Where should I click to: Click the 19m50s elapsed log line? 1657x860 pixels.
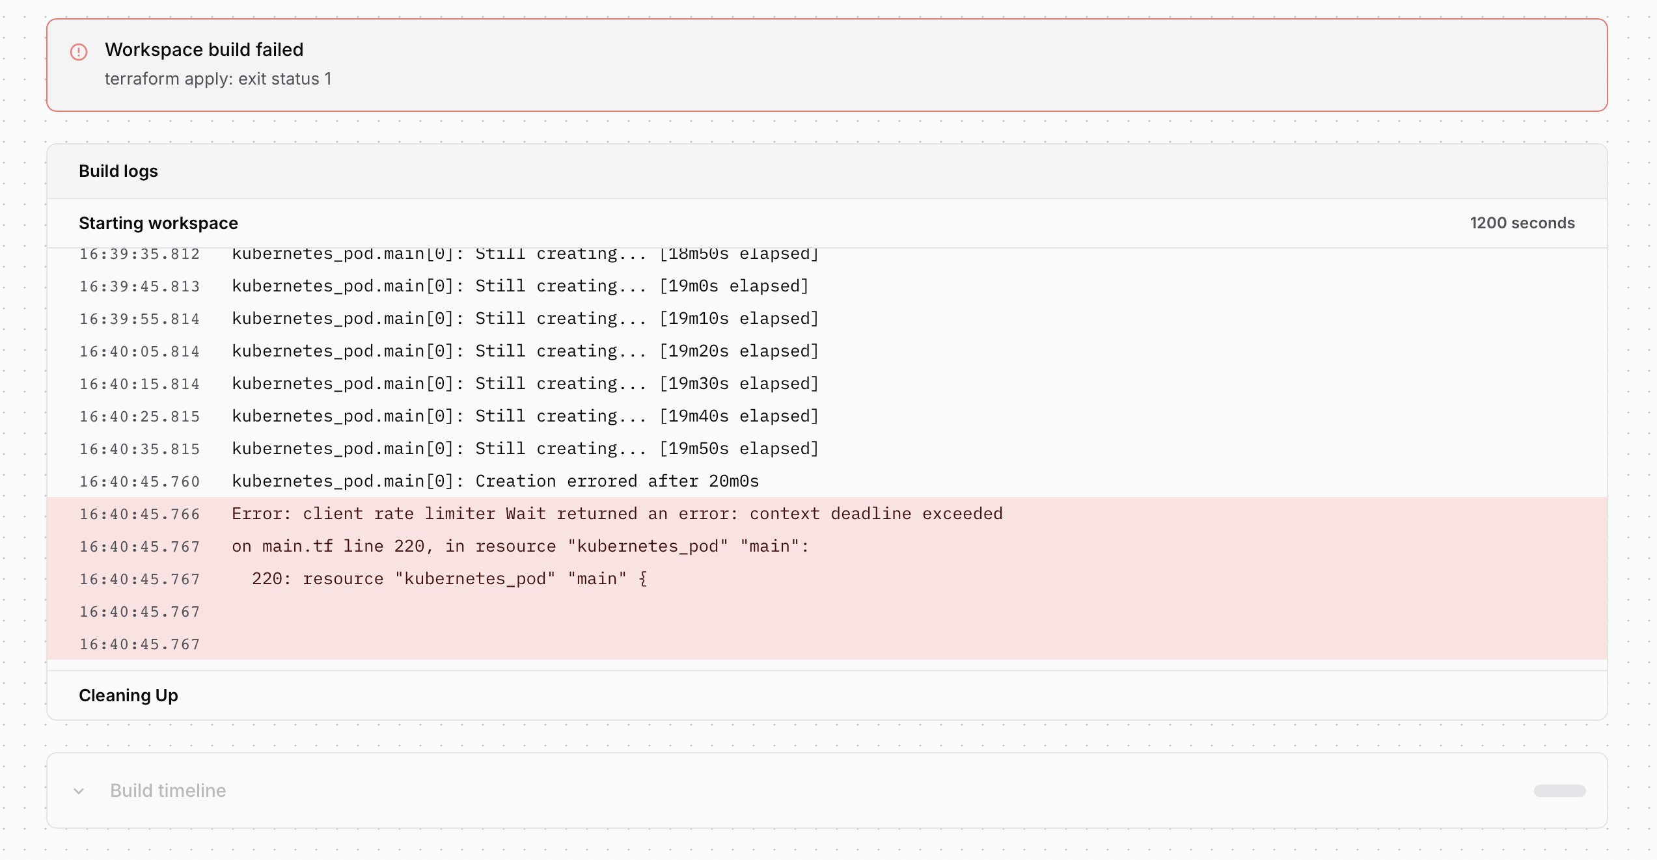coord(525,449)
